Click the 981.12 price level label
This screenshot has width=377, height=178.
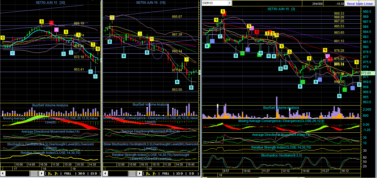[339, 41]
